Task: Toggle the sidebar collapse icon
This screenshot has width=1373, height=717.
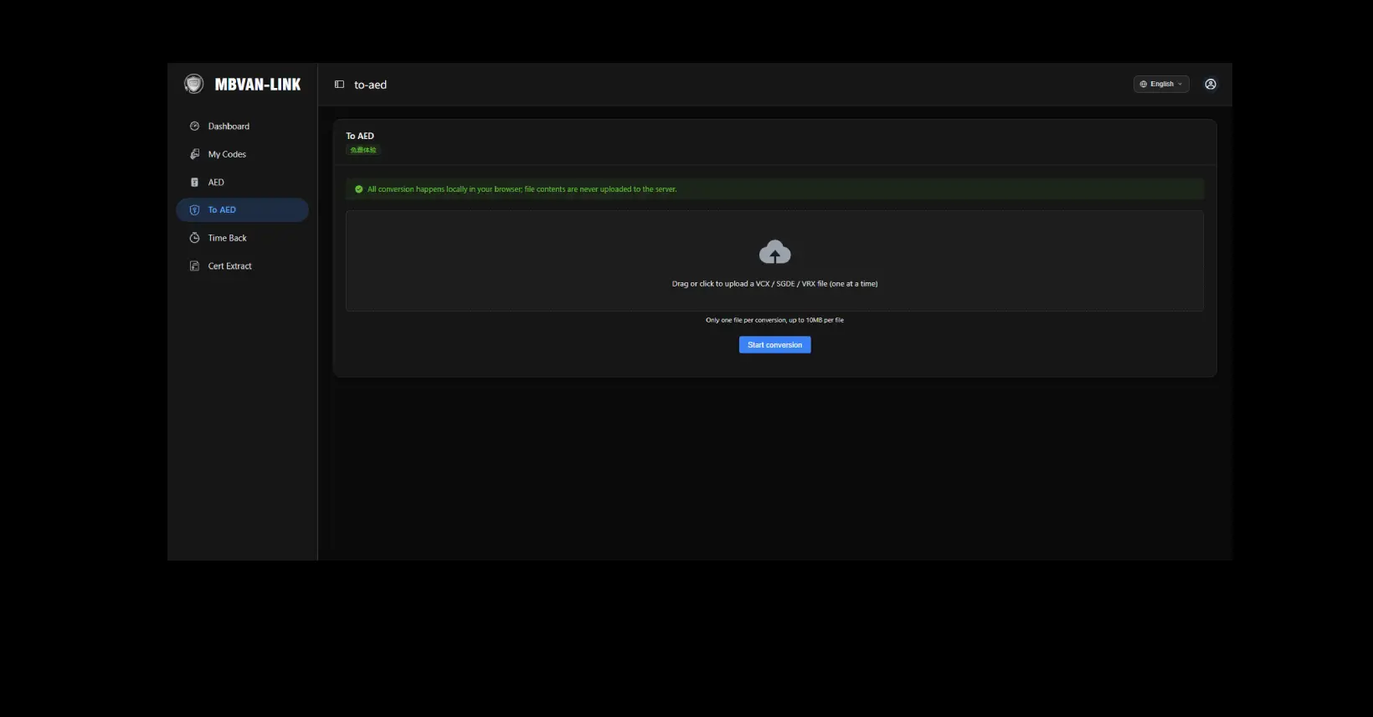Action: (339, 85)
